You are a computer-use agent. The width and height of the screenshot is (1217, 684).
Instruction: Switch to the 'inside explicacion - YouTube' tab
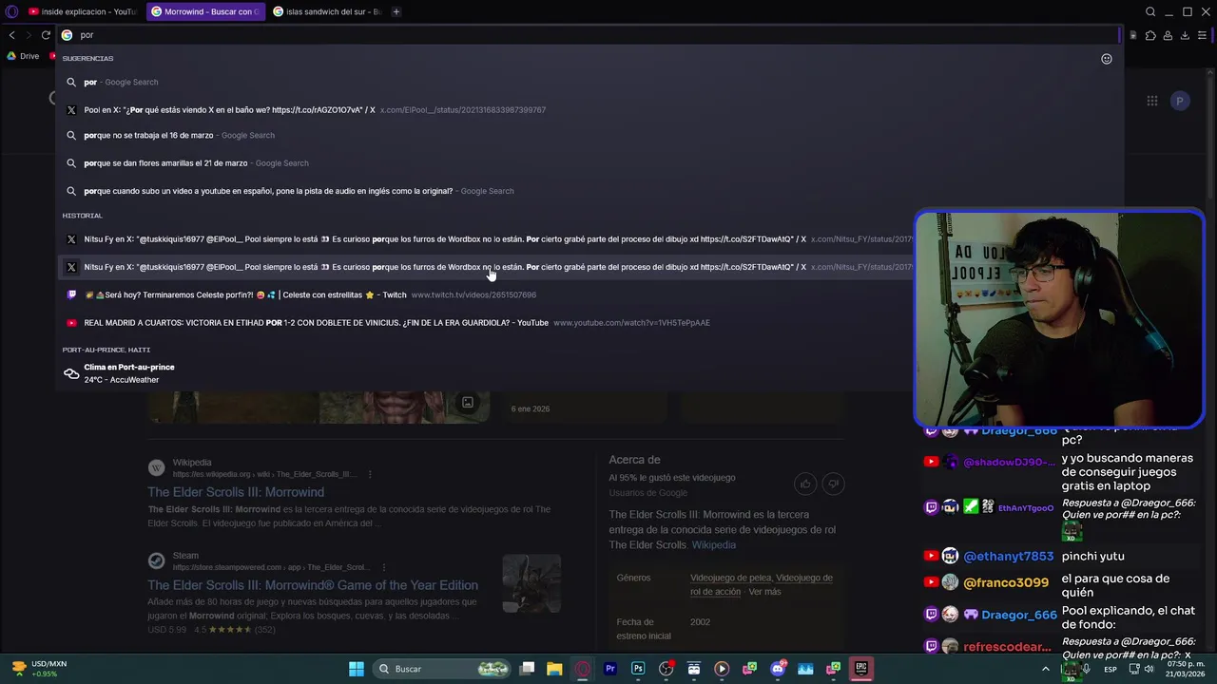tap(82, 11)
